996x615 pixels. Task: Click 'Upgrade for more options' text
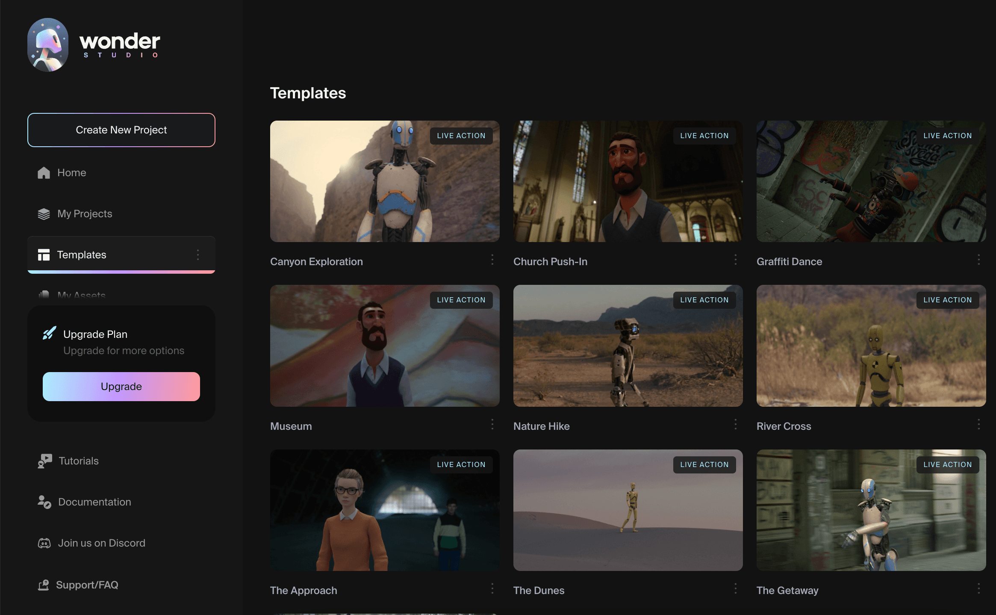click(x=124, y=351)
